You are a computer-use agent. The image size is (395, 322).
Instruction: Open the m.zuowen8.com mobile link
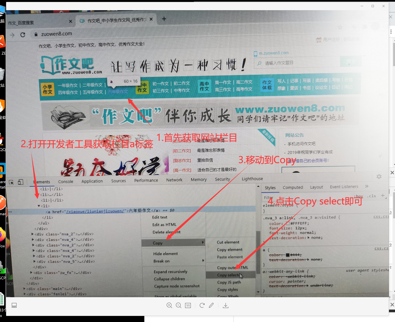pos(274,53)
